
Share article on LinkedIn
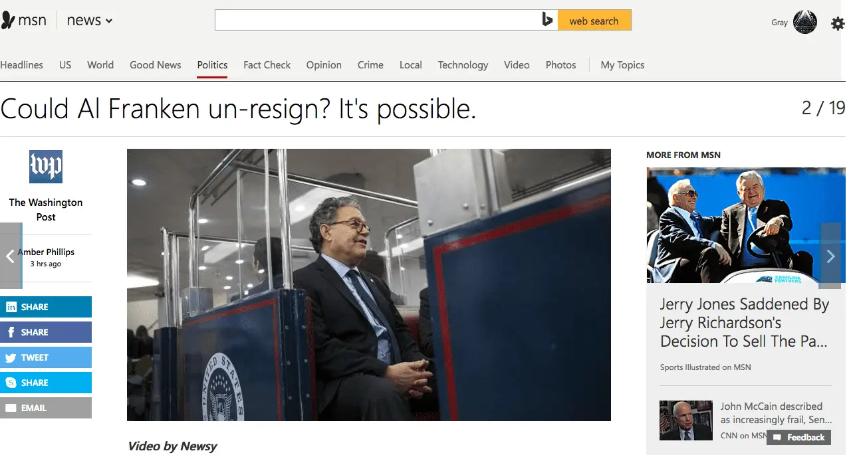pos(46,307)
